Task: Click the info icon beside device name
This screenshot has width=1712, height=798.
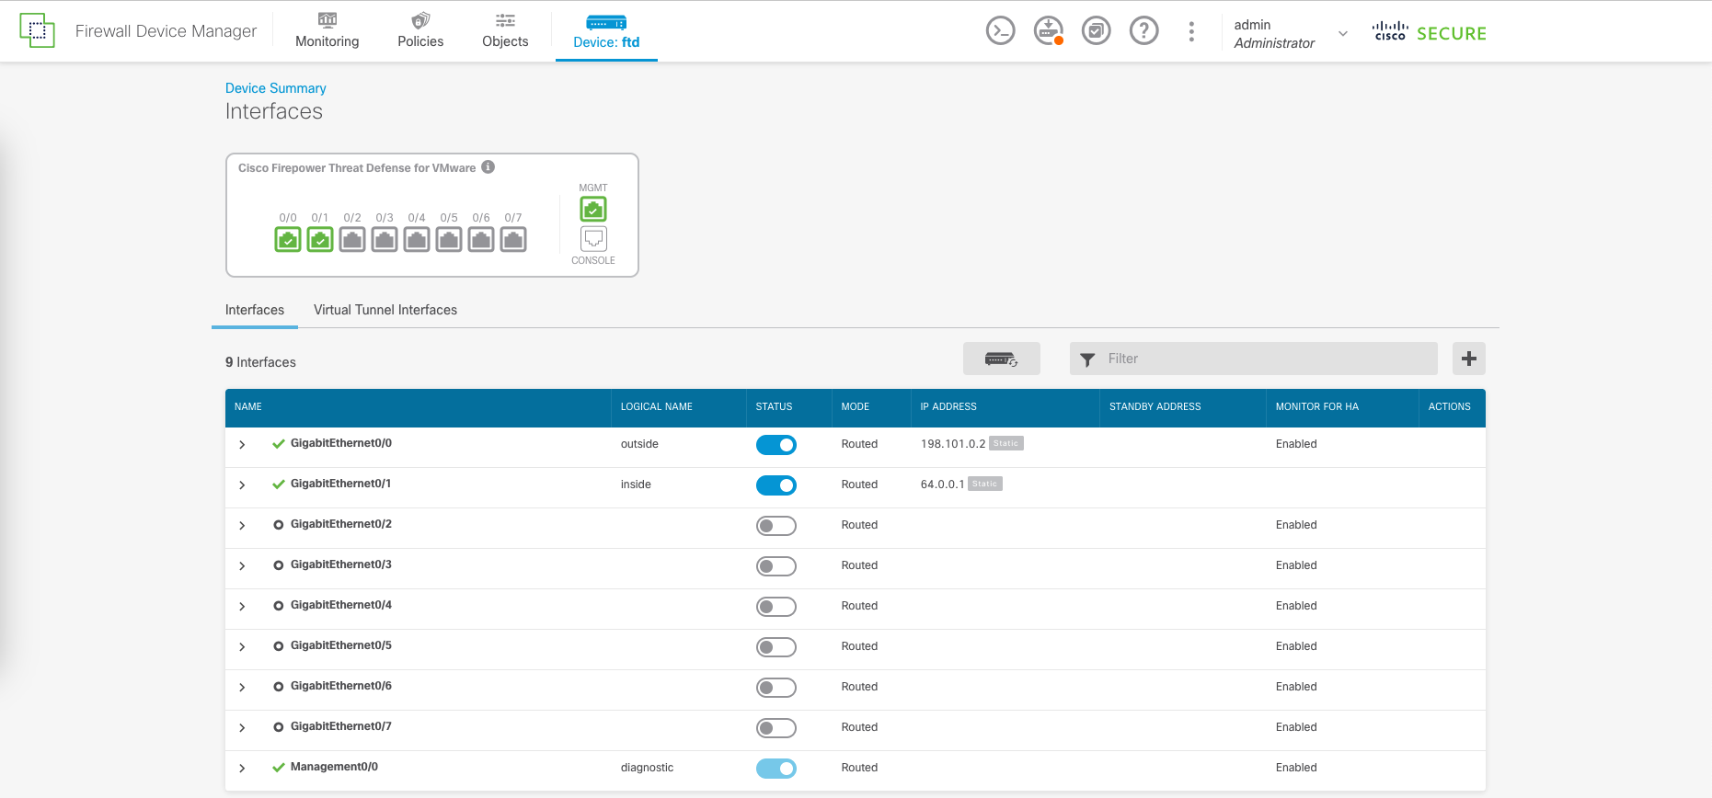Action: pos(488,167)
